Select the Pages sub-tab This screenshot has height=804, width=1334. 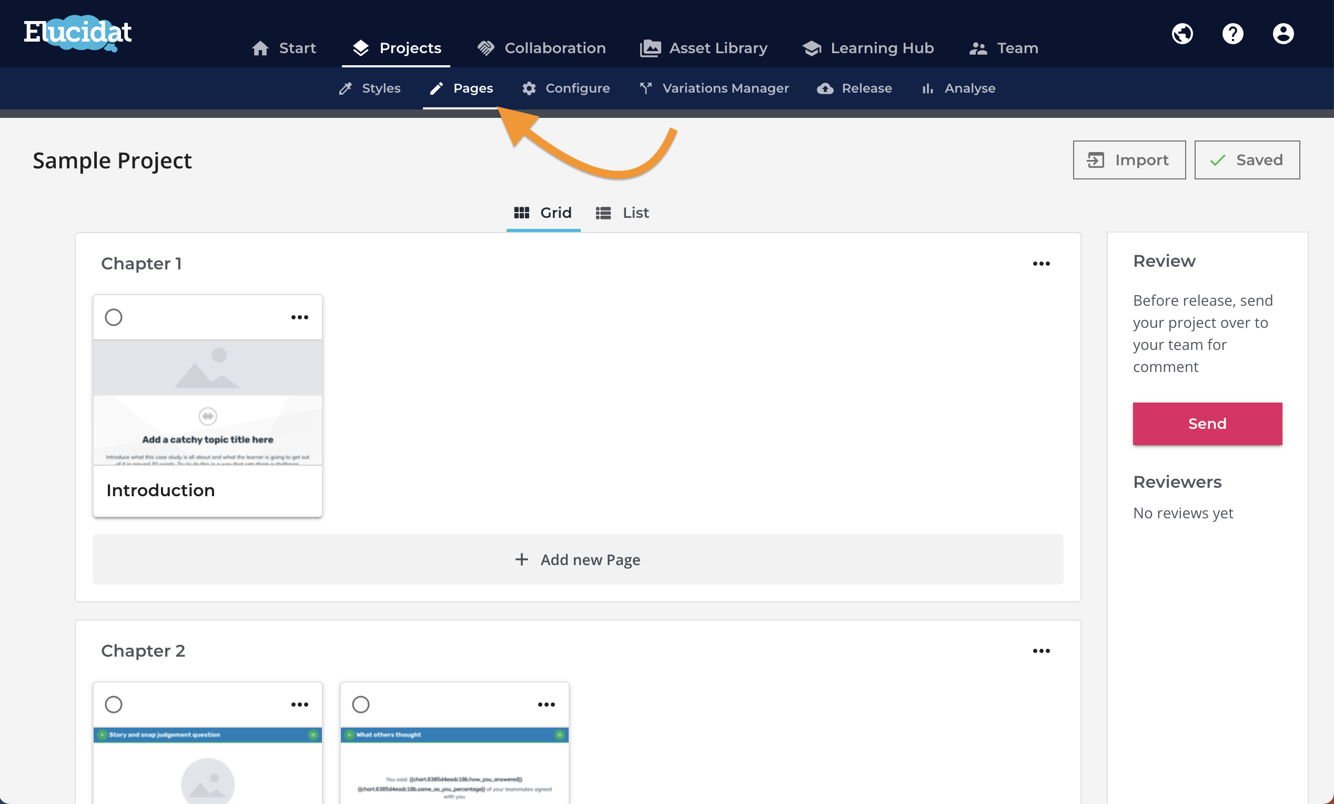pos(461,88)
